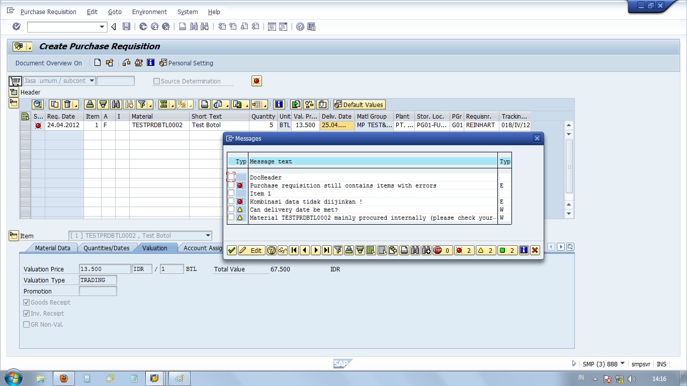Collapse the item overview grid expander
The image size is (687, 386).
pyautogui.click(x=14, y=103)
